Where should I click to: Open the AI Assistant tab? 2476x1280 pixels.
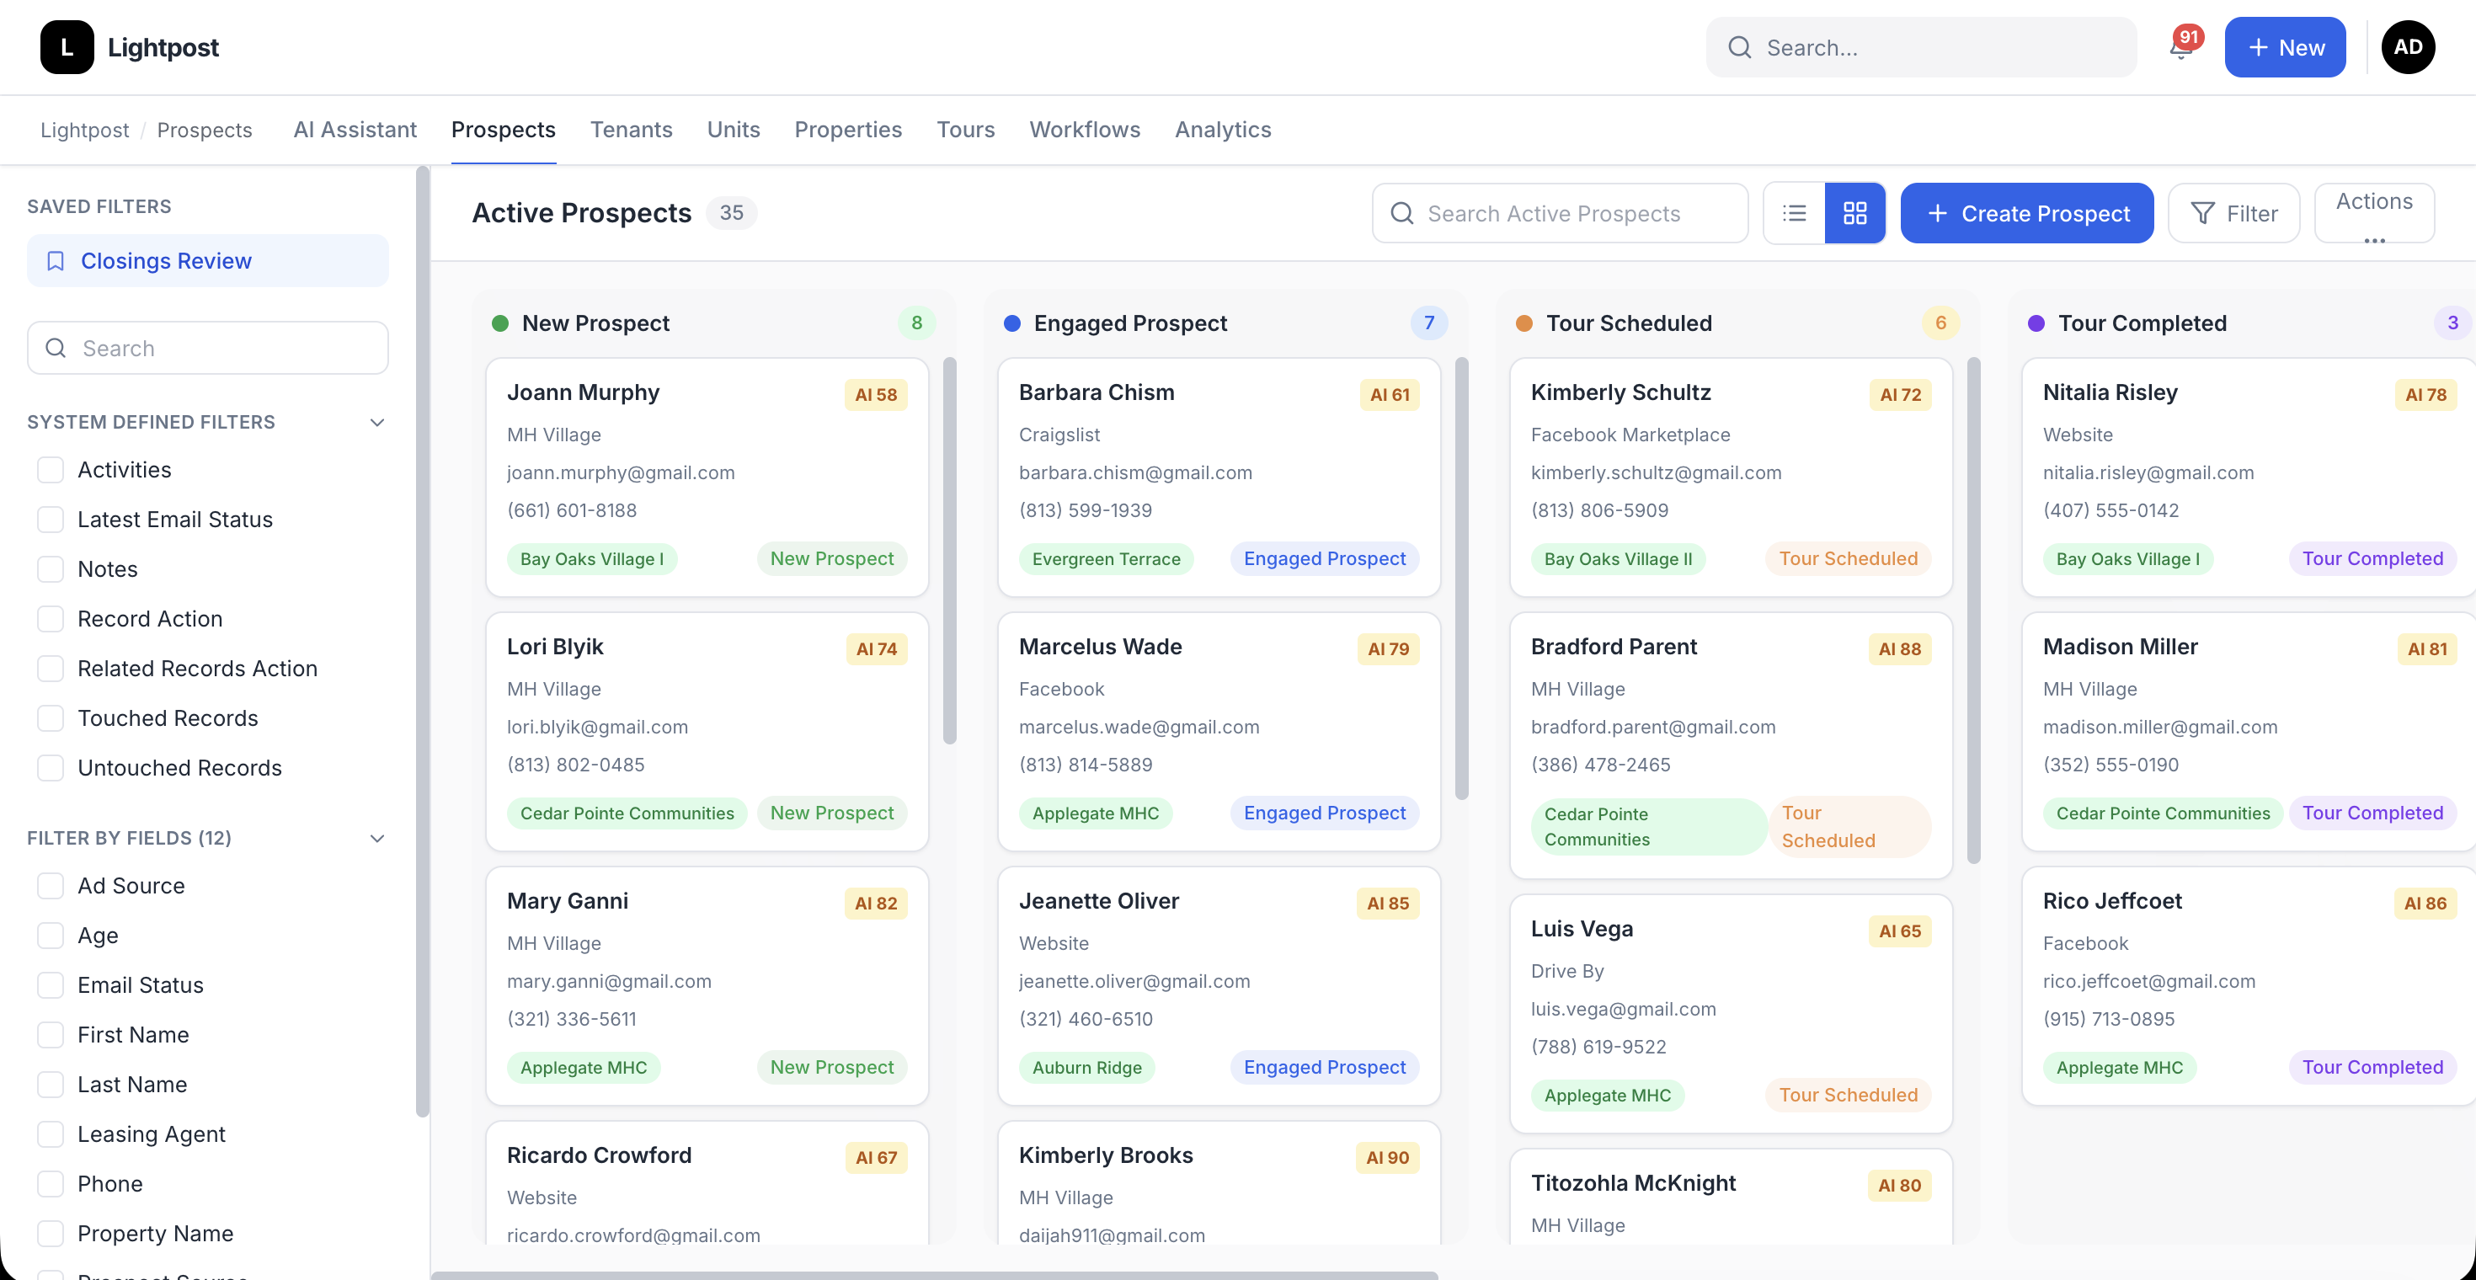point(355,130)
